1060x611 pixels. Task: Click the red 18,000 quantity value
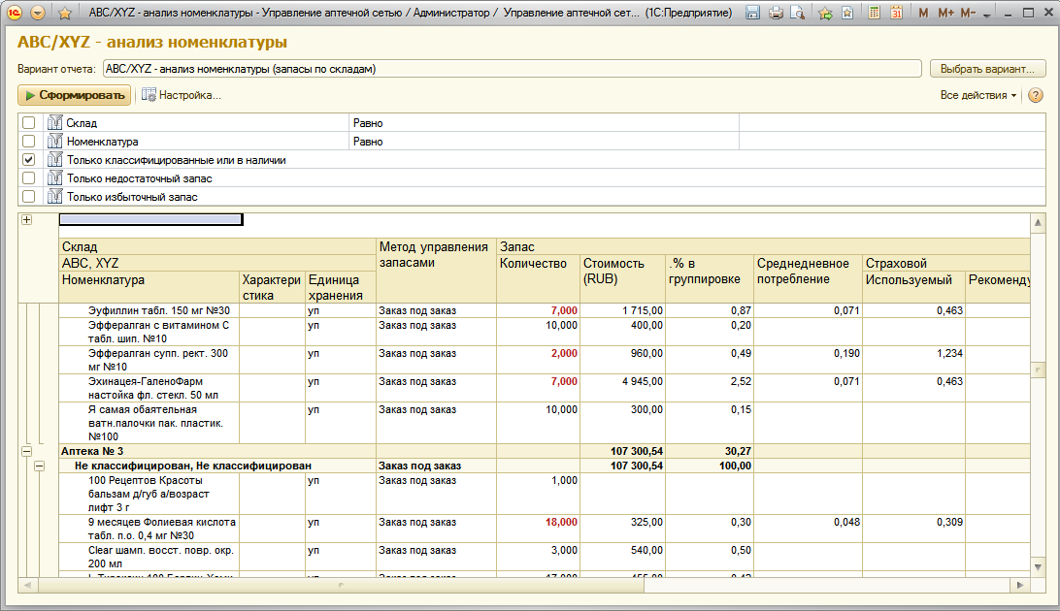561,522
